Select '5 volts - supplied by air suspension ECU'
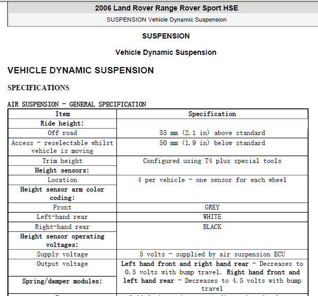Viewport: 318px width, 296px height. [x=212, y=254]
